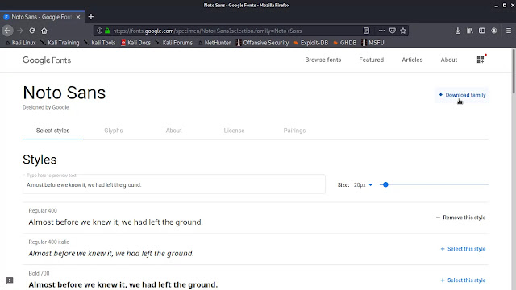516x290 pixels.
Task: Click the Download family button
Action: click(462, 95)
